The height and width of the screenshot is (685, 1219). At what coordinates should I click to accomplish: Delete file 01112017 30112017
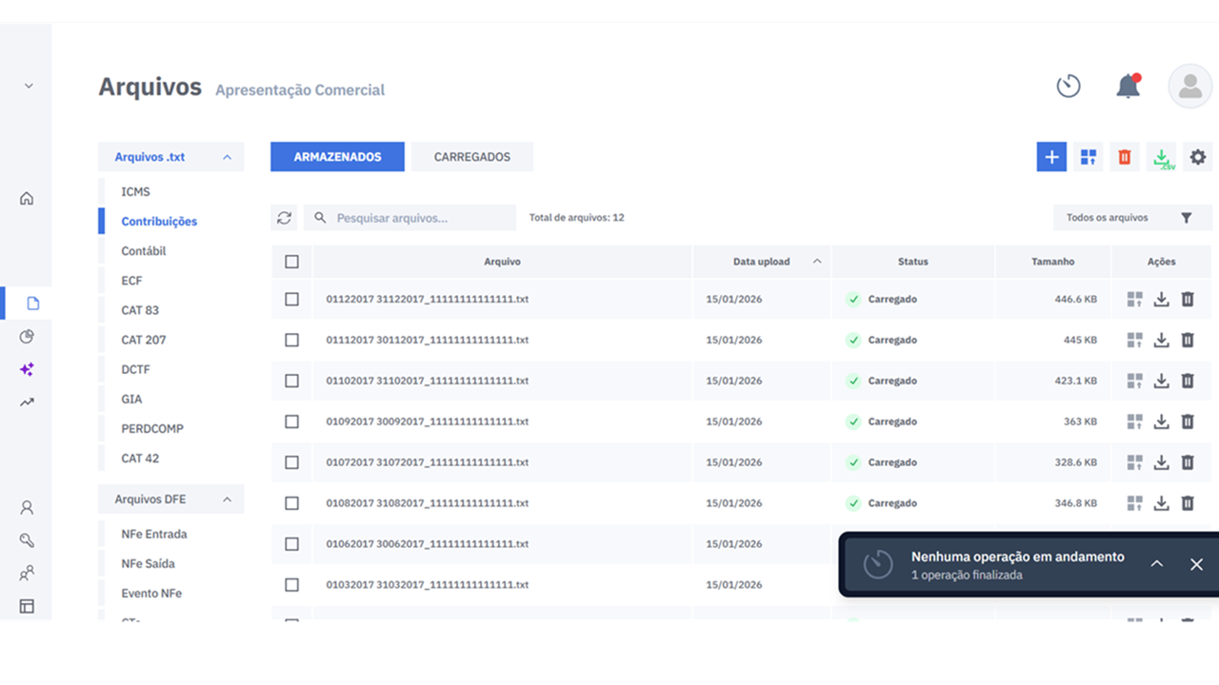pyautogui.click(x=1188, y=340)
